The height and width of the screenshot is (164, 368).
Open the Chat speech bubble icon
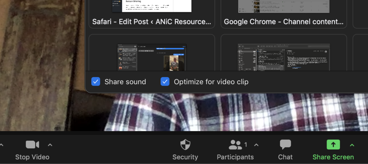[x=285, y=145]
